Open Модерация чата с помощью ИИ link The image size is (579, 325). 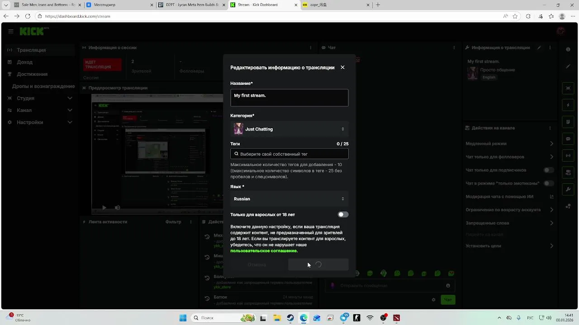point(510,196)
